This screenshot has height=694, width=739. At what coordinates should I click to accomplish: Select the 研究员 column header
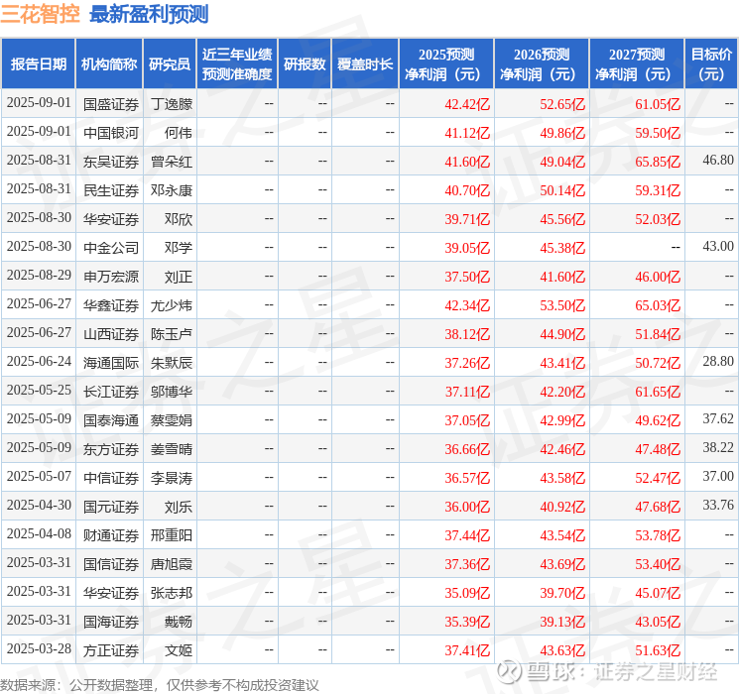click(x=170, y=64)
